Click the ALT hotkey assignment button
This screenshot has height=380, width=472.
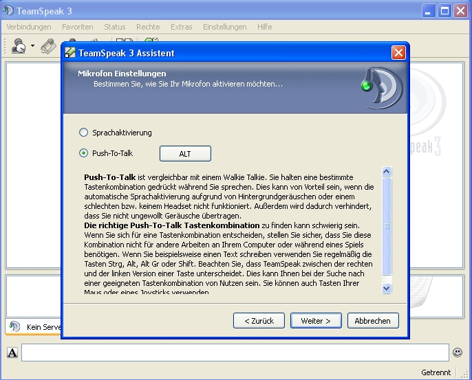click(185, 154)
